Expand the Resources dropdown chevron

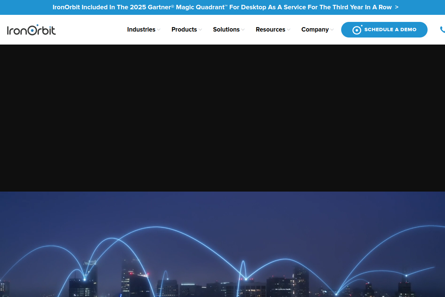point(289,30)
